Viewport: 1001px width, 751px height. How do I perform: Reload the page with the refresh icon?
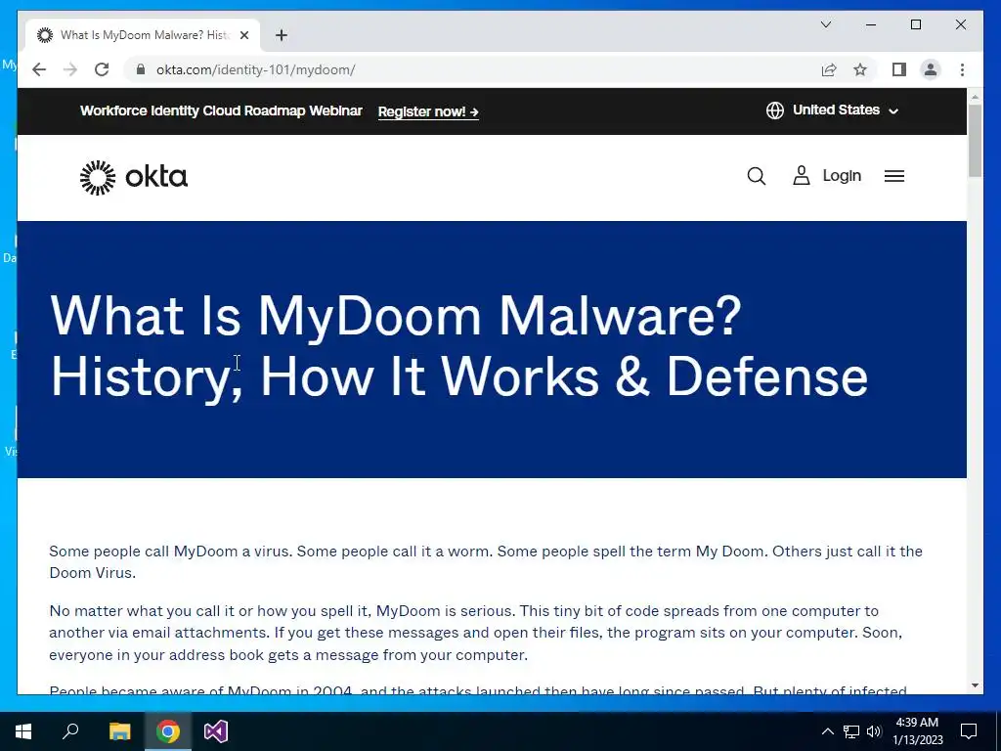(102, 69)
